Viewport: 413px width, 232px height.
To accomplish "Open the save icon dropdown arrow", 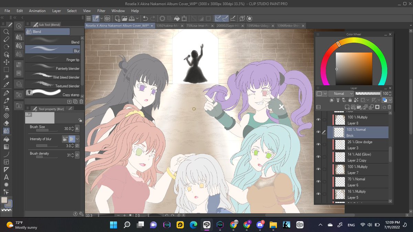I will (x=137, y=19).
